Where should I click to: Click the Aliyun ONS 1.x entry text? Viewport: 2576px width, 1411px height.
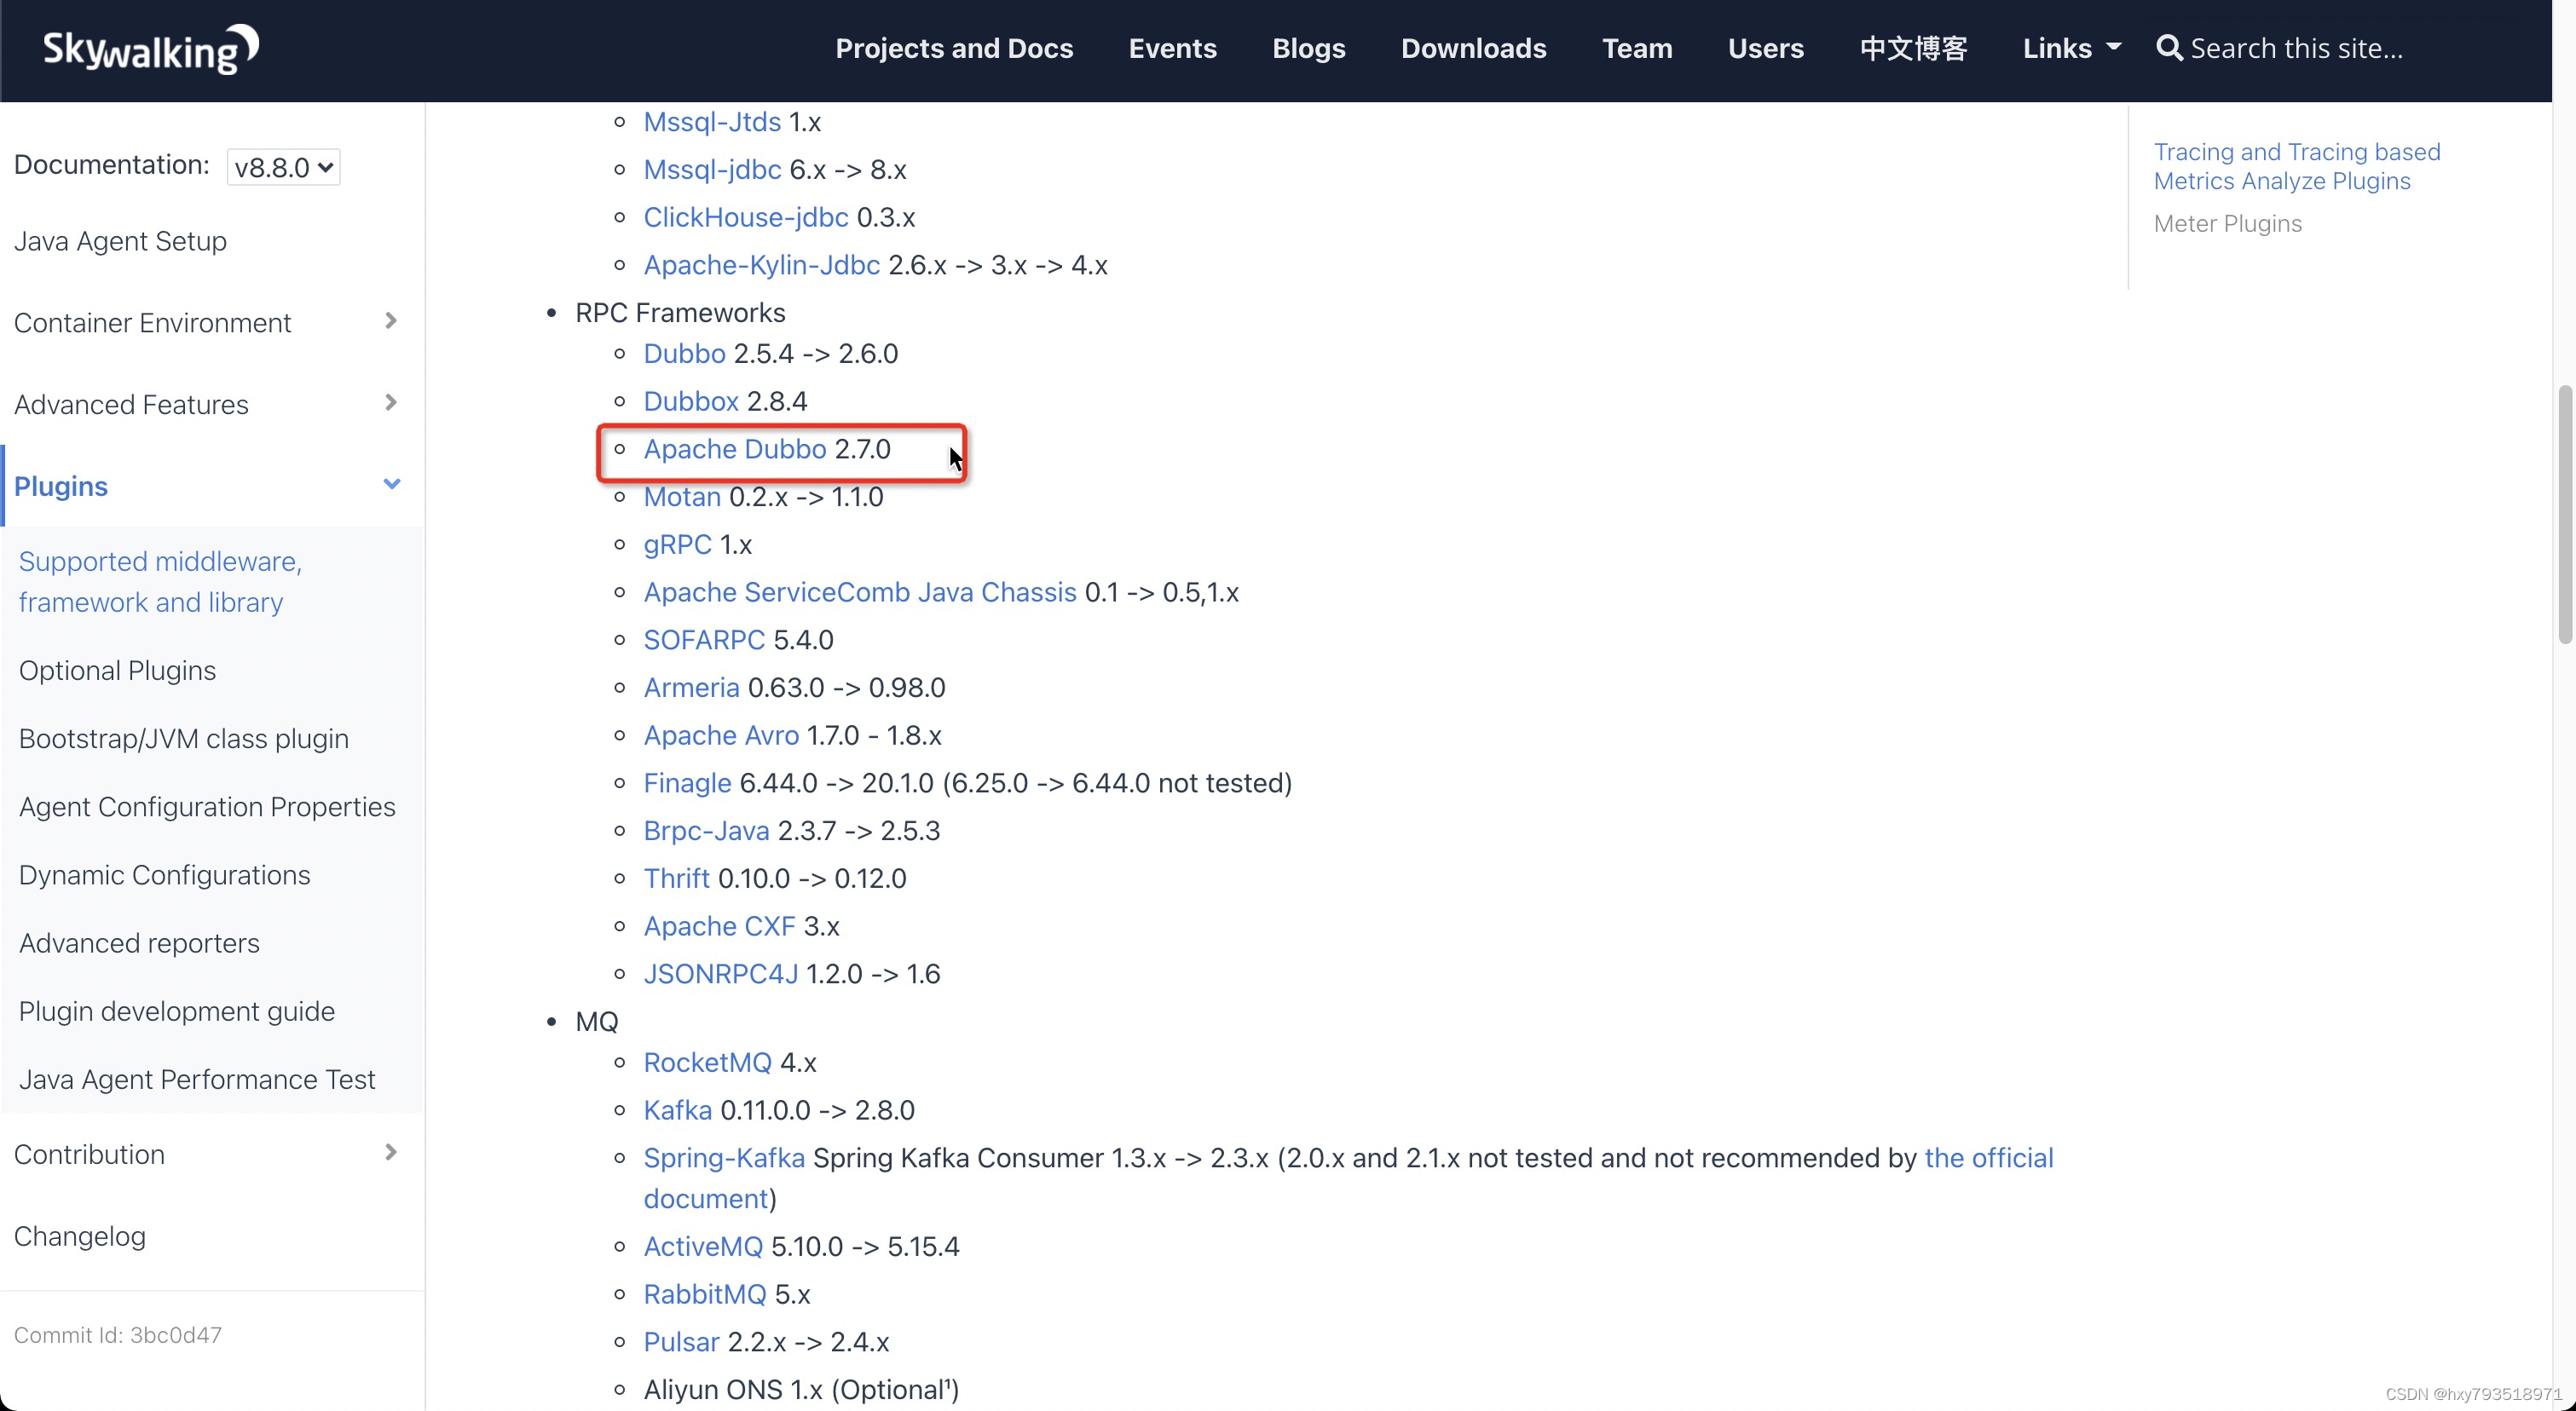(801, 1389)
